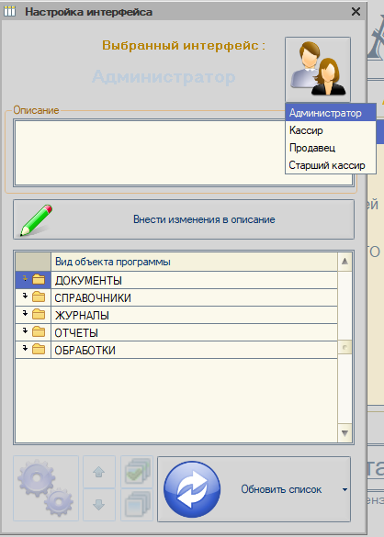Click the window title bar grid icon
Image resolution: width=384 pixels, height=537 pixels.
tap(9, 11)
